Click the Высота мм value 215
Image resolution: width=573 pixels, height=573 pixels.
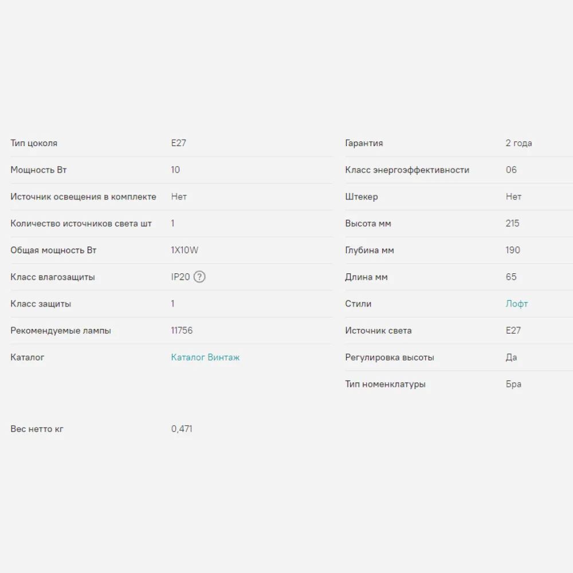tap(512, 223)
